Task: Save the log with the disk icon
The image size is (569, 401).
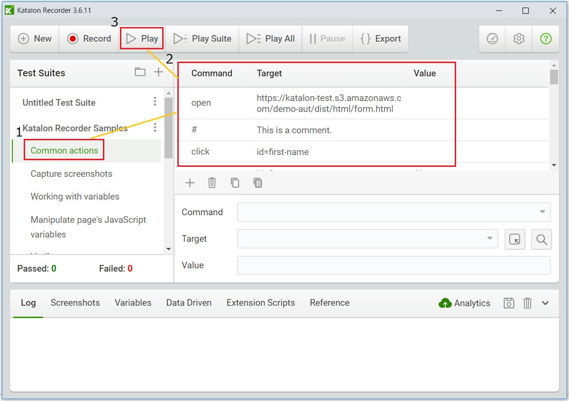Action: point(509,303)
